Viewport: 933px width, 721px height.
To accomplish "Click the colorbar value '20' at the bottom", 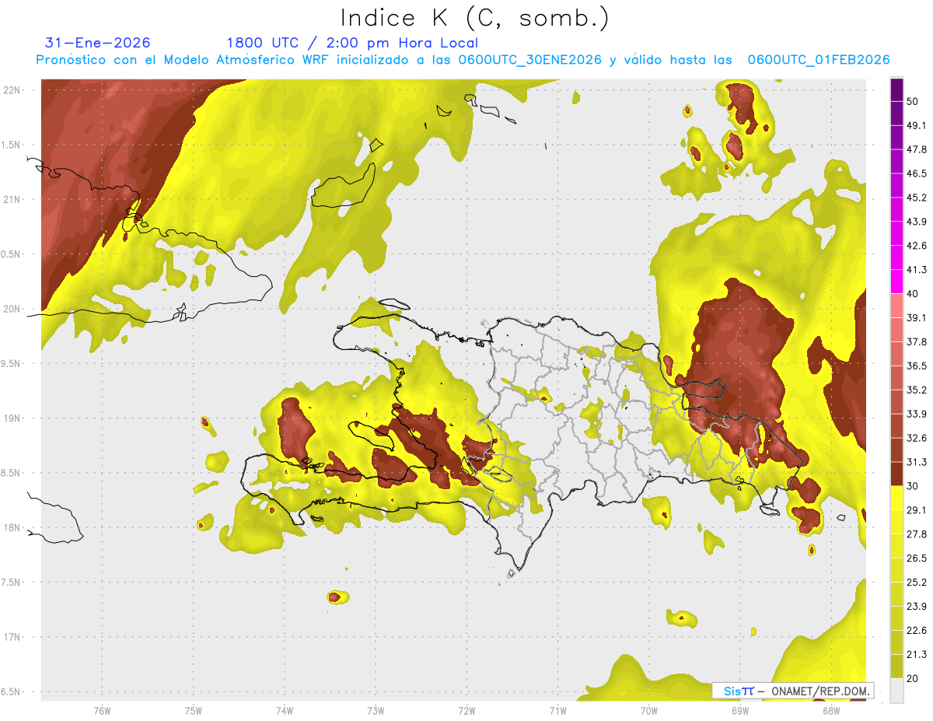I will 913,678.
